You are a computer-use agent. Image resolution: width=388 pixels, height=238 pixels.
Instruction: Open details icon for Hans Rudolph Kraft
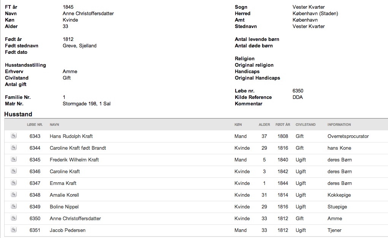(14, 136)
